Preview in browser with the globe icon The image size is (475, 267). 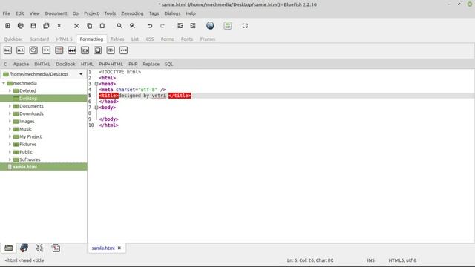210,26
